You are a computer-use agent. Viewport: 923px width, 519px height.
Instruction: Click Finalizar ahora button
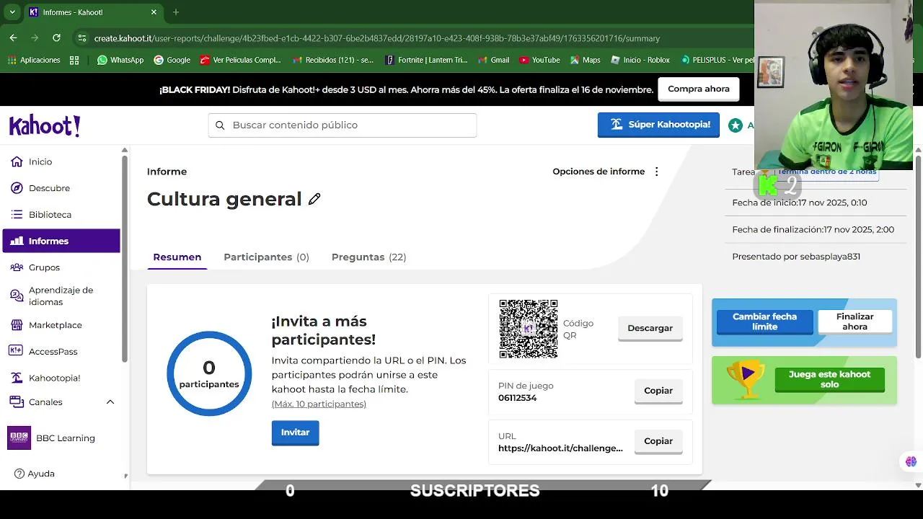point(854,321)
